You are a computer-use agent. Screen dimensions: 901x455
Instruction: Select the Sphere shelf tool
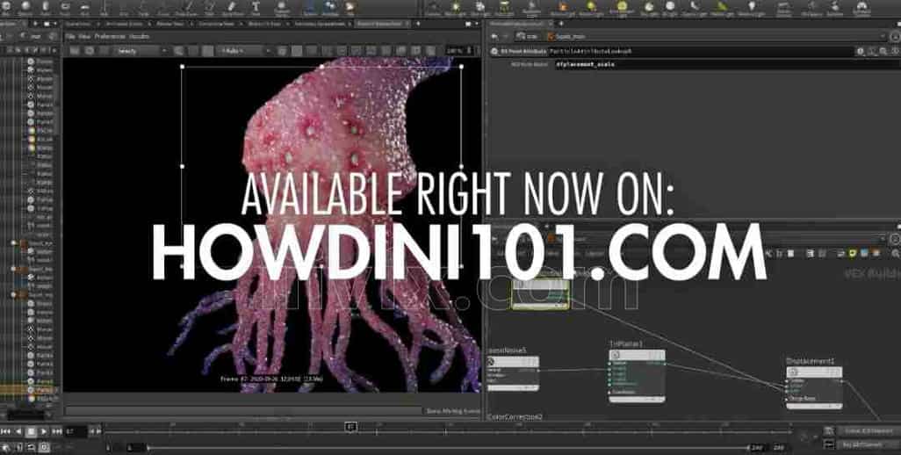tap(25, 7)
